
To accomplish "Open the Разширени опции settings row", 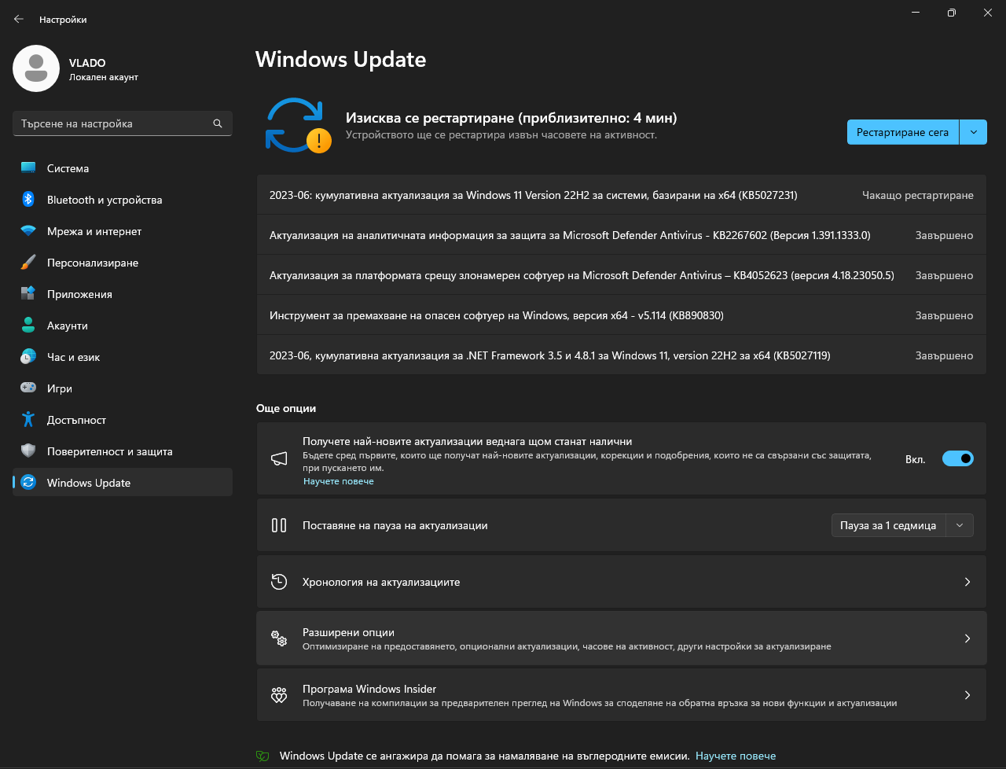I will (x=621, y=638).
